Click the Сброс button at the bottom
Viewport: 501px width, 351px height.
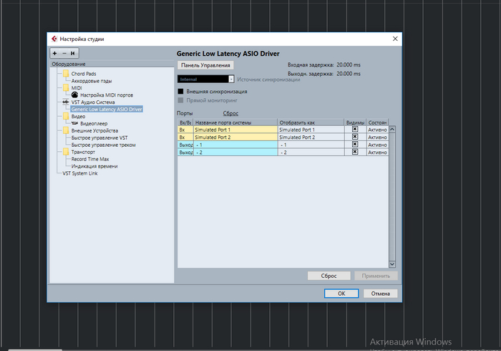[329, 276]
